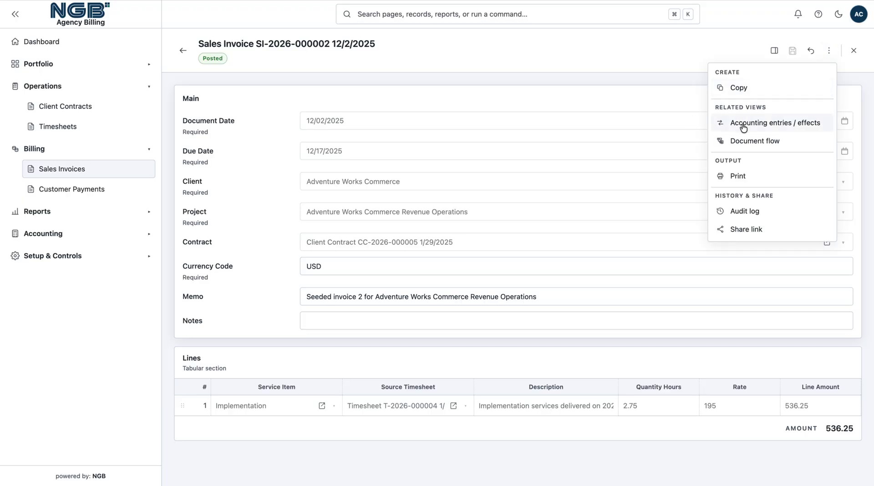Open the three-dot more actions menu
This screenshot has width=874, height=486.
click(x=829, y=51)
